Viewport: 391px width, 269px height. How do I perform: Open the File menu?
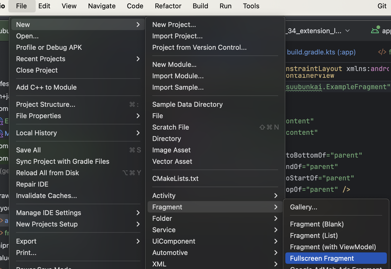[21, 6]
